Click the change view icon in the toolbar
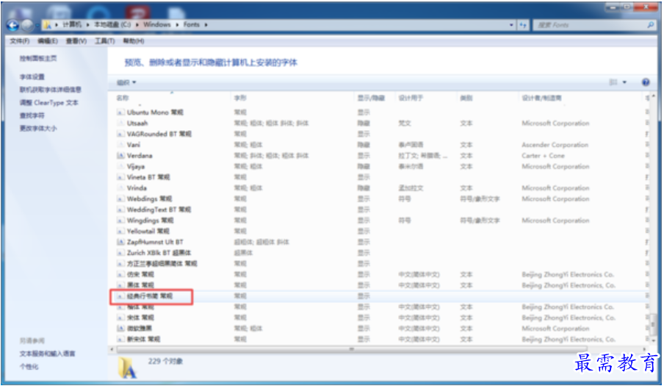 click(613, 82)
